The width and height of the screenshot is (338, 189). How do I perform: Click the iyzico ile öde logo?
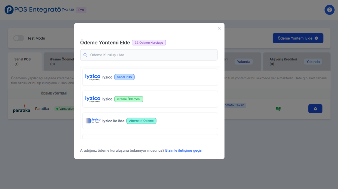point(92,121)
